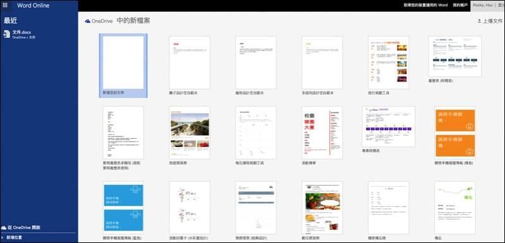505x243 pixels.
Task: Click the 旅行規劃工具 caption text
Action: pos(379,93)
